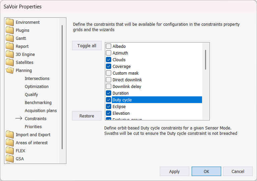This screenshot has height=181, width=257.
Task: Select the GSA folder icon
Action: (x=10, y=159)
